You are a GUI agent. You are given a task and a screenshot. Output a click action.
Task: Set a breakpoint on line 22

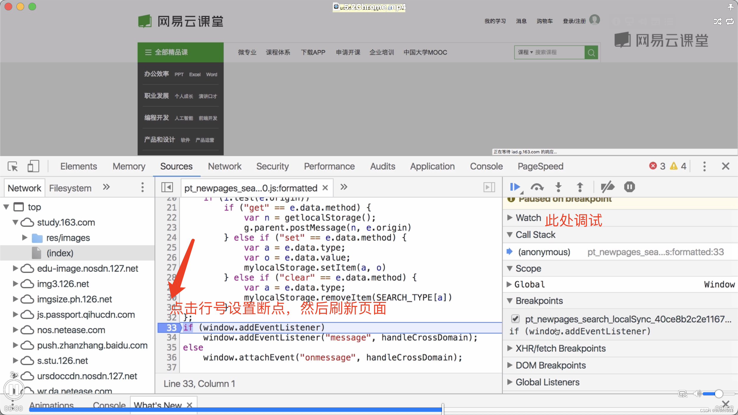click(x=171, y=218)
